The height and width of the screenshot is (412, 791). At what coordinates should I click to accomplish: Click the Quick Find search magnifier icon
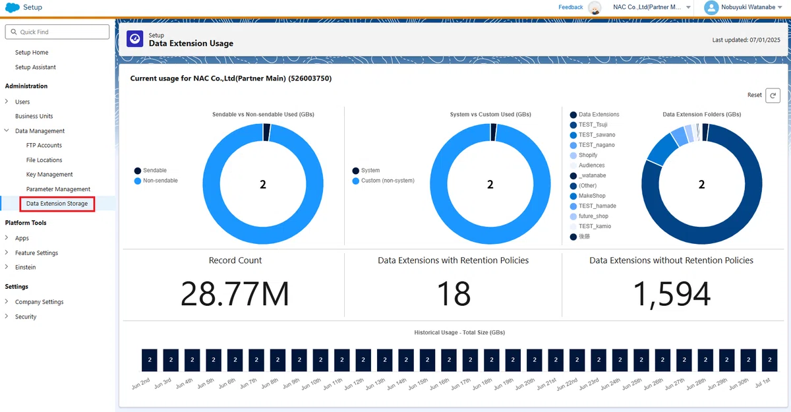pos(13,32)
